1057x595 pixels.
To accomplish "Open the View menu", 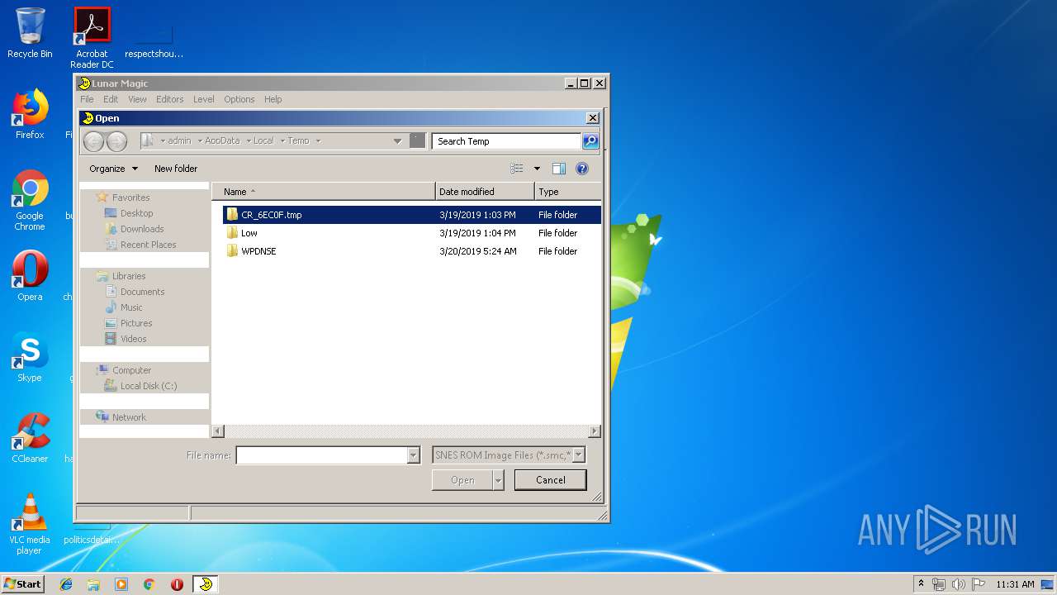I will [x=137, y=99].
